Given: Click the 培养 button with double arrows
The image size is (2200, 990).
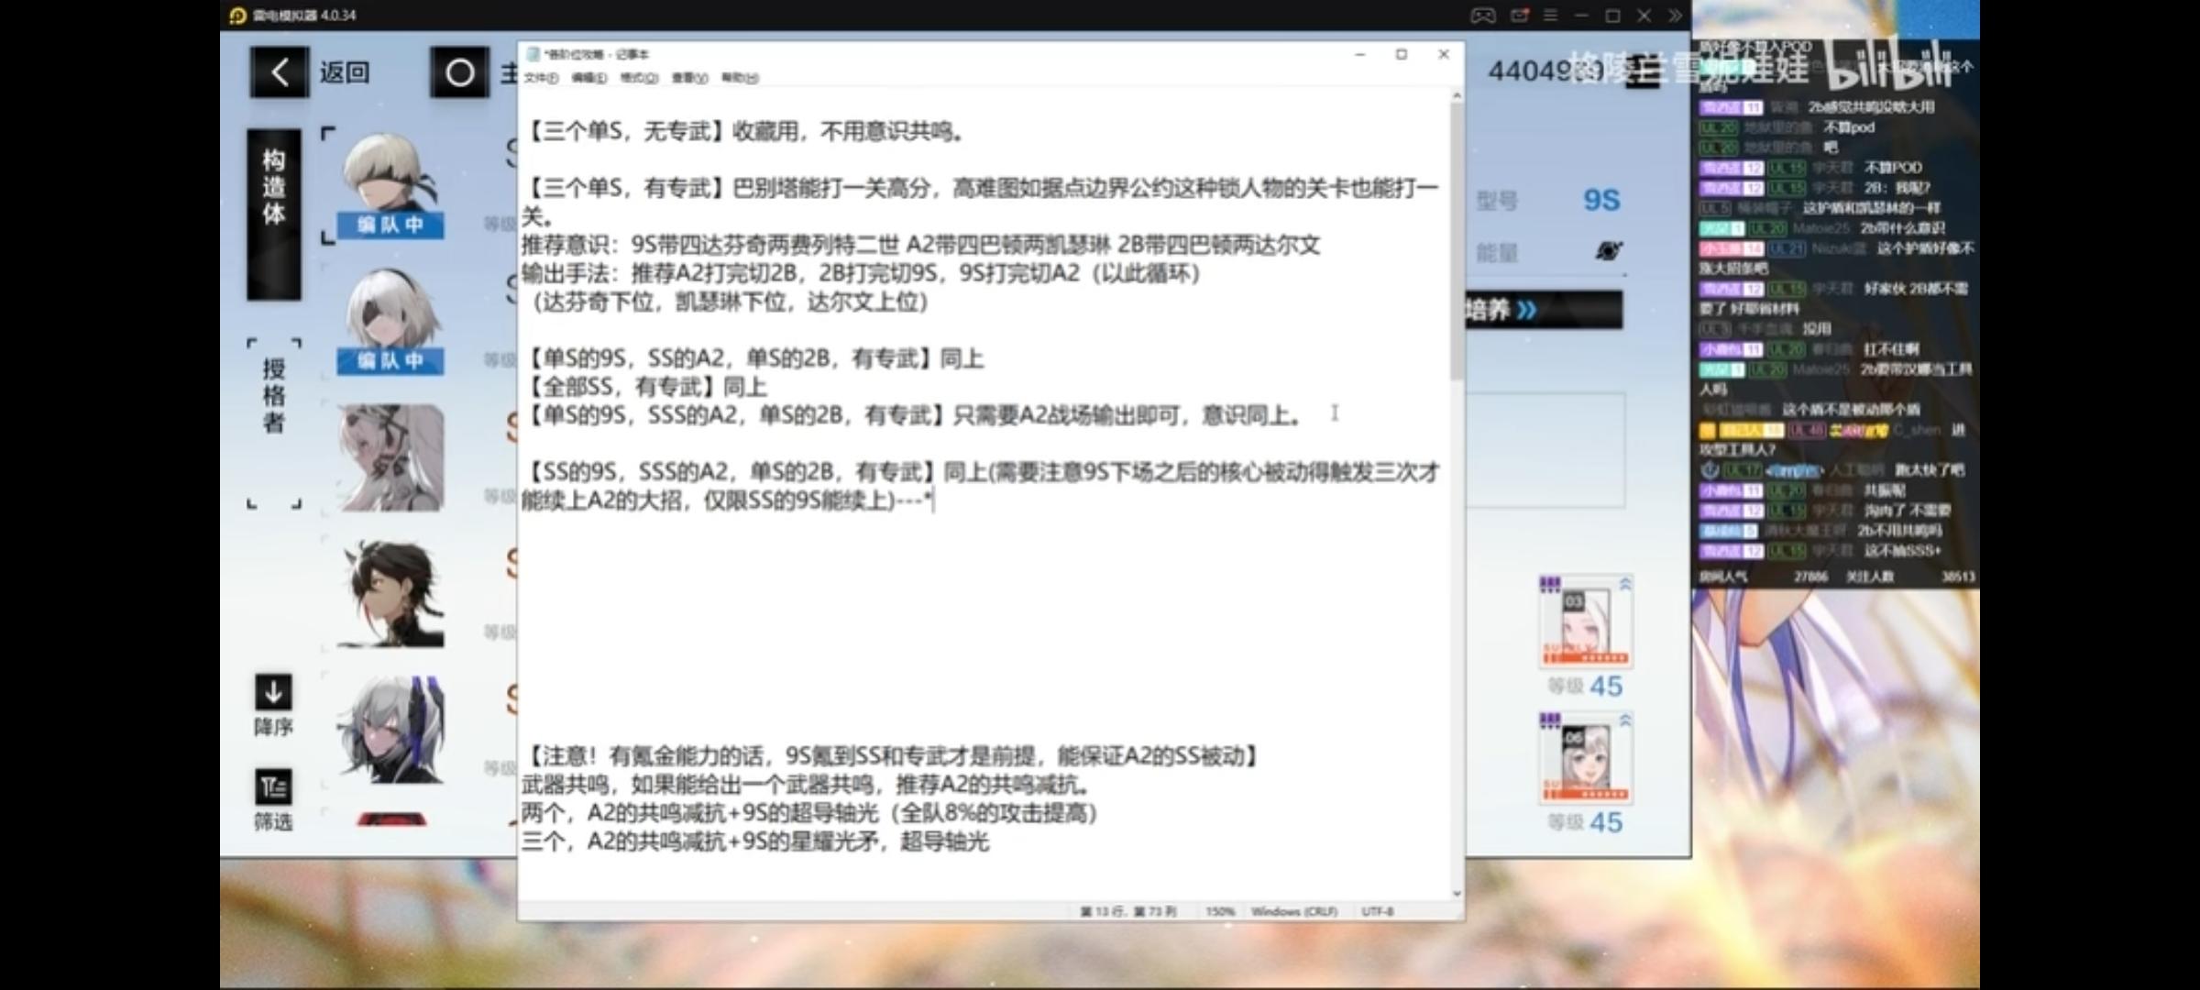Looking at the screenshot, I should (1543, 310).
